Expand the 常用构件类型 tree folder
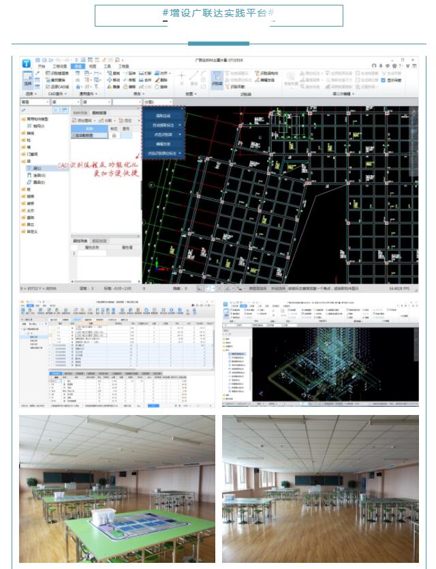Viewport: 436px width, 569px height. point(35,119)
